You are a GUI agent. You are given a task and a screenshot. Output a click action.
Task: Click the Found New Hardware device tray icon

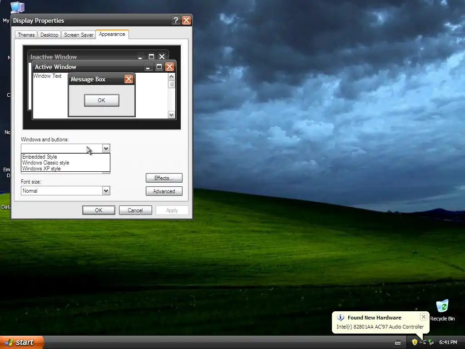pyautogui.click(x=423, y=342)
